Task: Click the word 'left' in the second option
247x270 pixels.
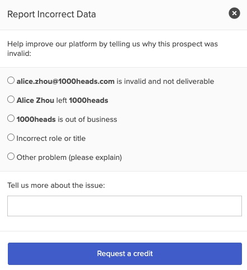Action: pyautogui.click(x=61, y=101)
